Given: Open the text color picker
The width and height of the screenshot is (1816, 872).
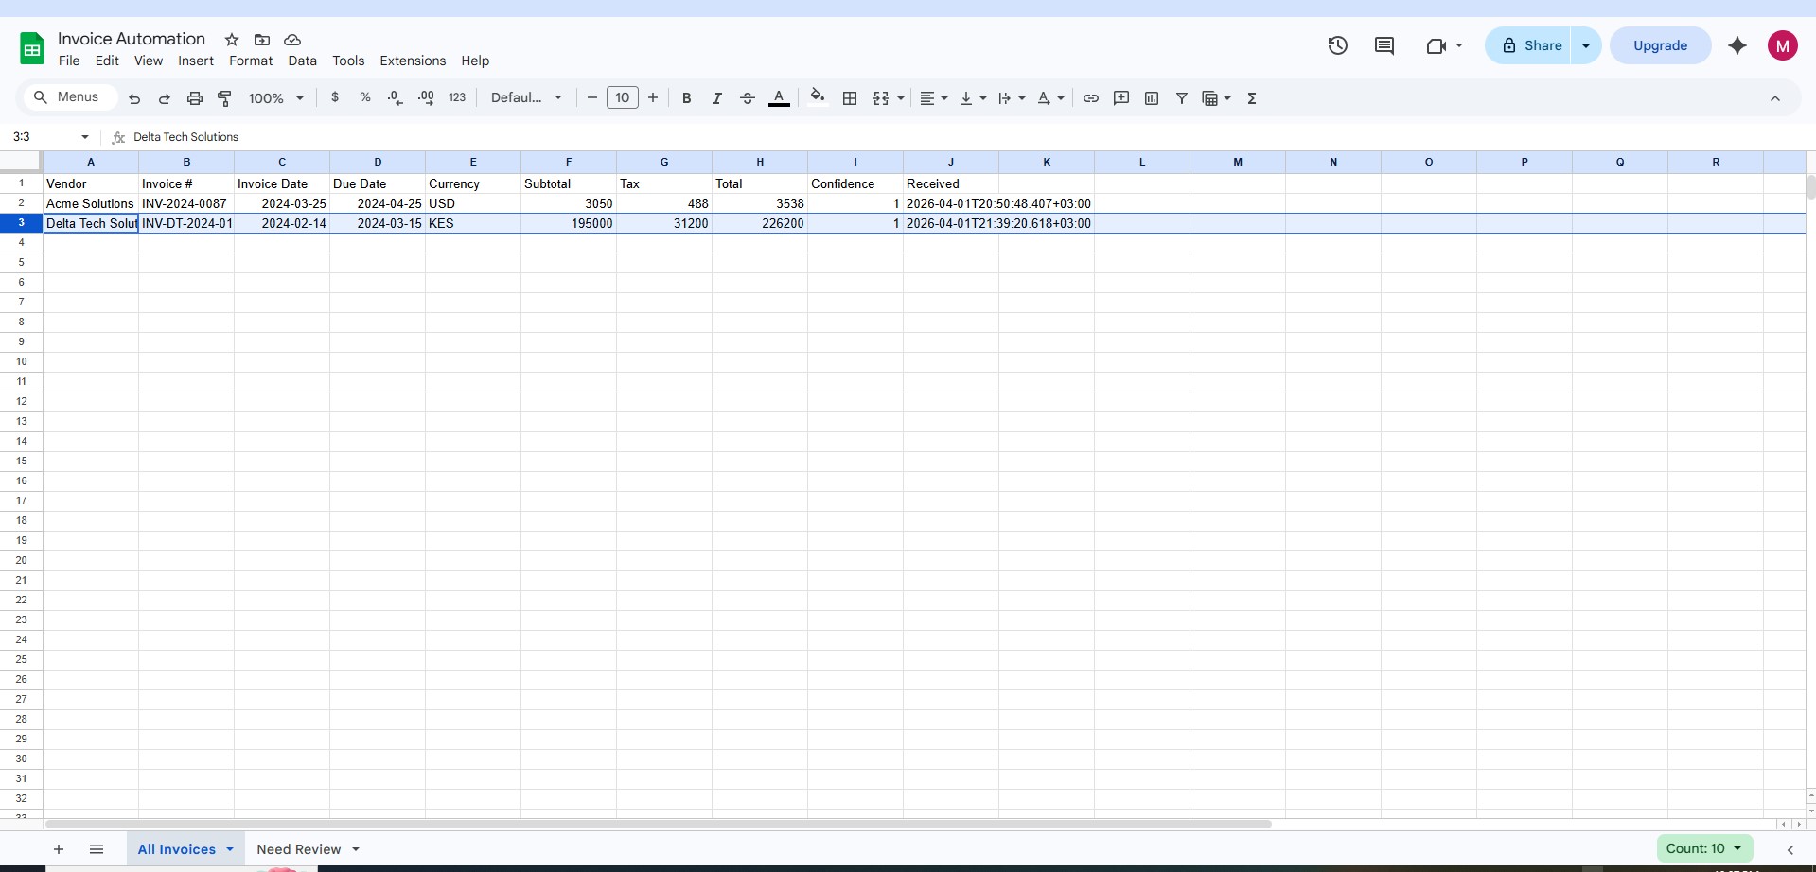Looking at the screenshot, I should click(x=779, y=97).
